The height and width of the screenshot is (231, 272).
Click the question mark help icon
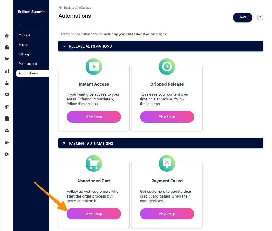point(260,17)
